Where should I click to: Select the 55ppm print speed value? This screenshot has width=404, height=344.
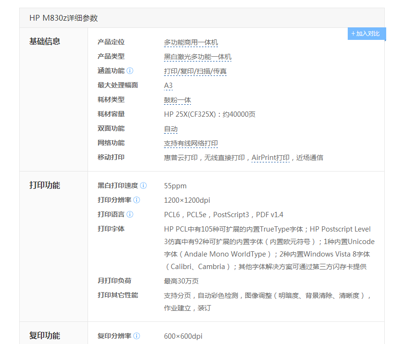click(x=175, y=186)
